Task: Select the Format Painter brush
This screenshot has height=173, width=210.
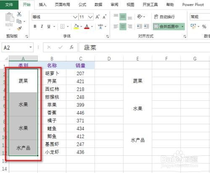Action: click(x=19, y=29)
